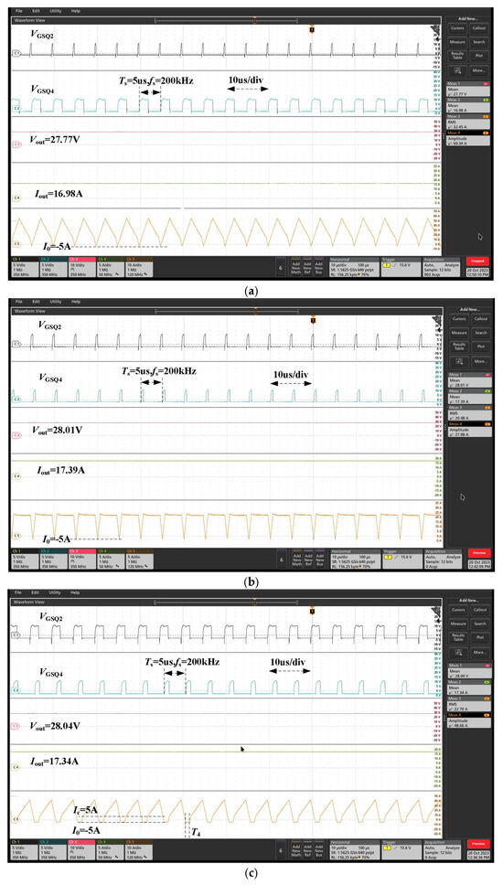503x885 pixels.
Task: Add Cursors from the panel (a) sidebar
Action: click(x=458, y=28)
